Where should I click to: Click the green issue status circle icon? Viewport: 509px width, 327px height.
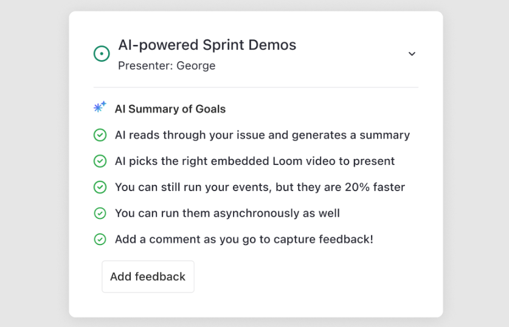(x=102, y=54)
